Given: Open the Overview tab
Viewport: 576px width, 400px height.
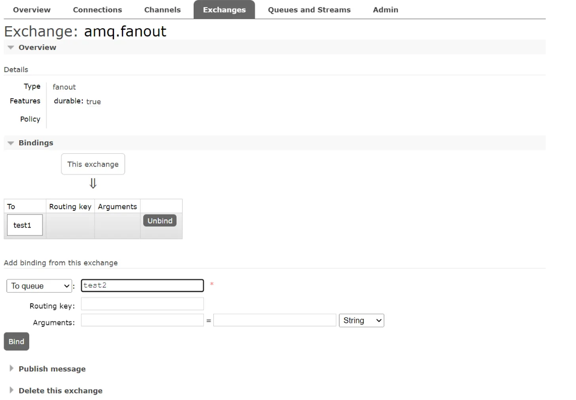Looking at the screenshot, I should coord(31,10).
